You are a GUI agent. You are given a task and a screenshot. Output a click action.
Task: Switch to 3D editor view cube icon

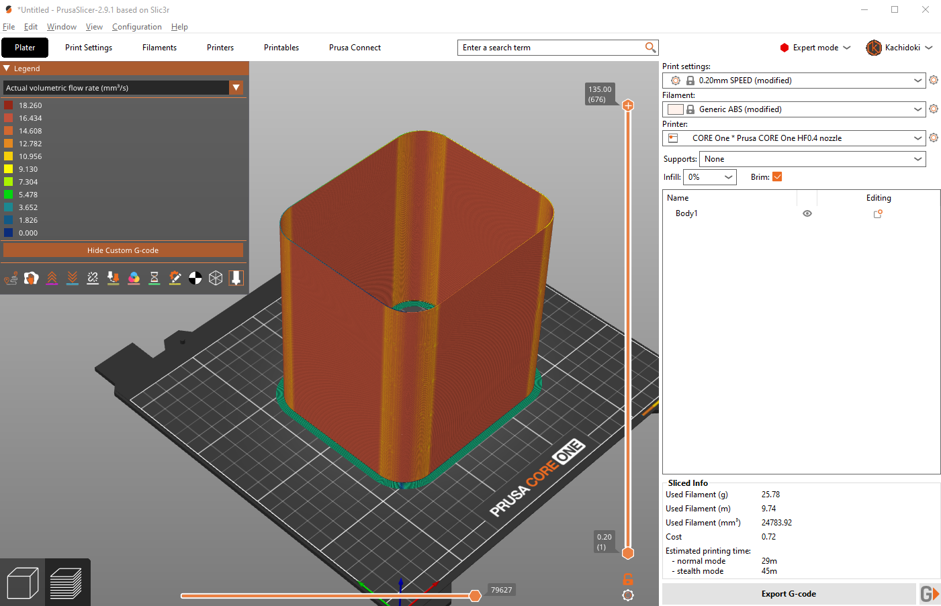point(22,583)
